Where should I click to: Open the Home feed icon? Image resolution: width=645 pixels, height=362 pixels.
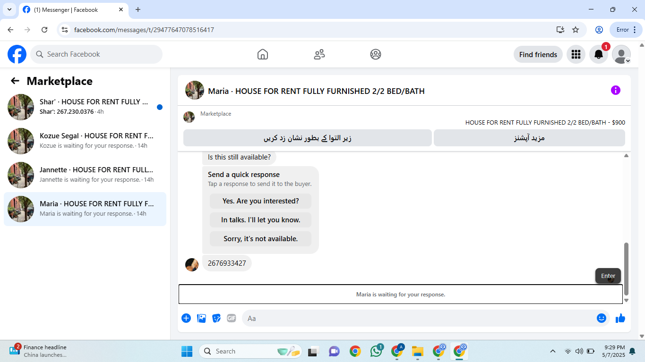(x=263, y=54)
